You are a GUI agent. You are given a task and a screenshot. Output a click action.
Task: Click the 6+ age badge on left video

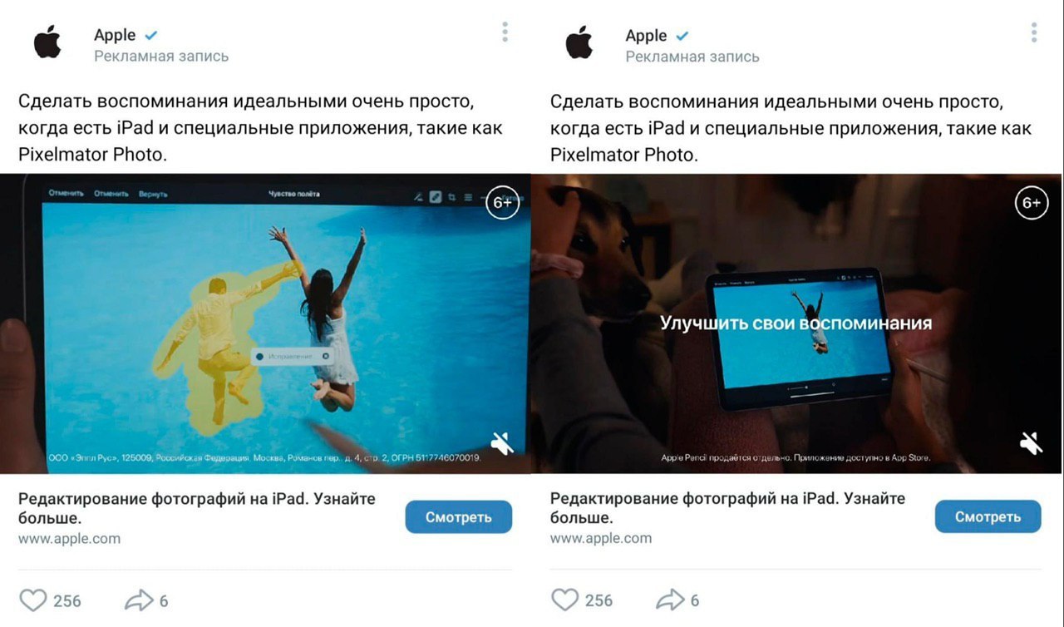(502, 203)
